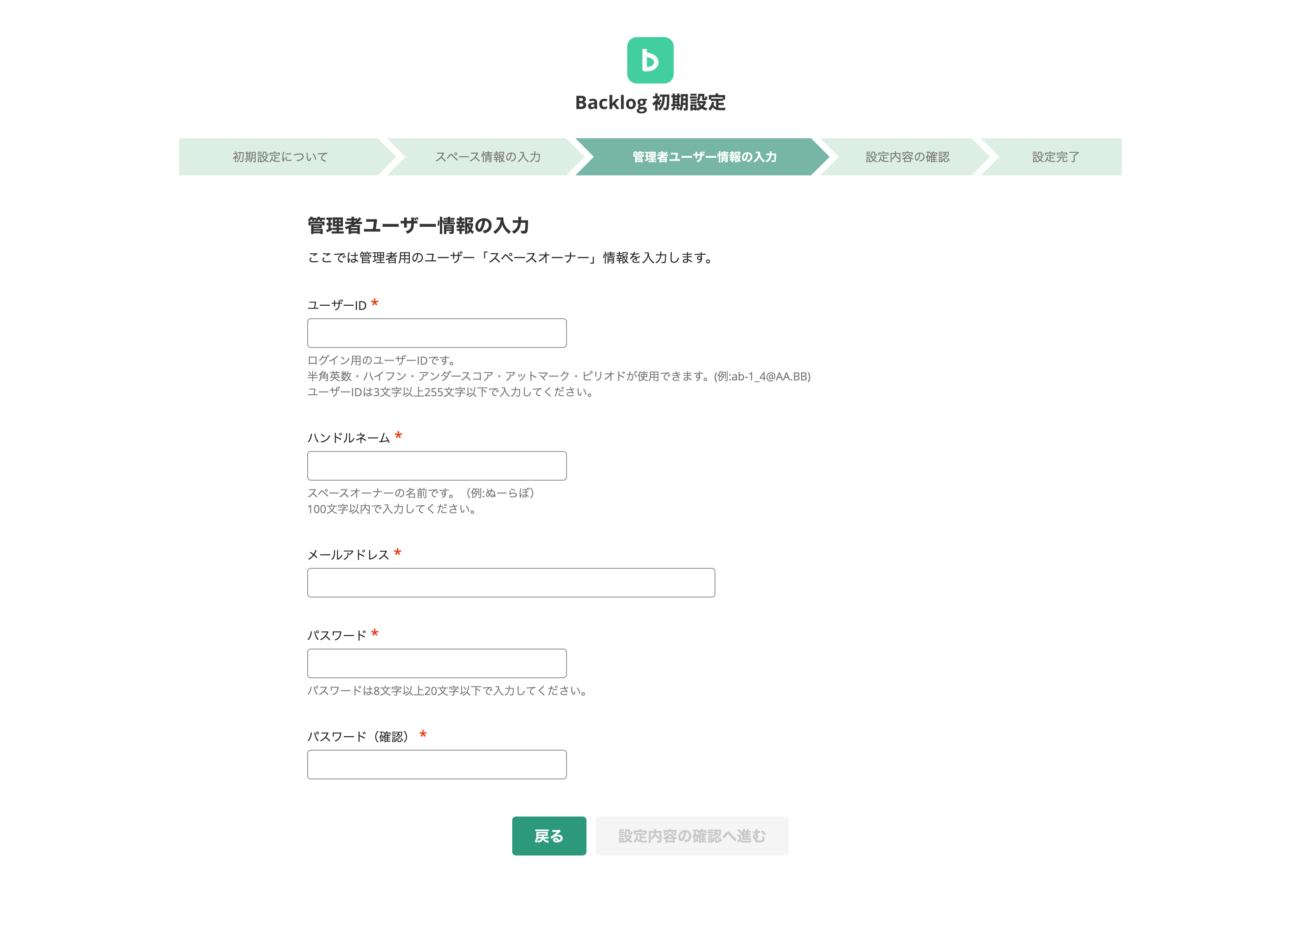This screenshot has height=939, width=1301.
Task: Click the password length hint text
Action: [x=447, y=691]
